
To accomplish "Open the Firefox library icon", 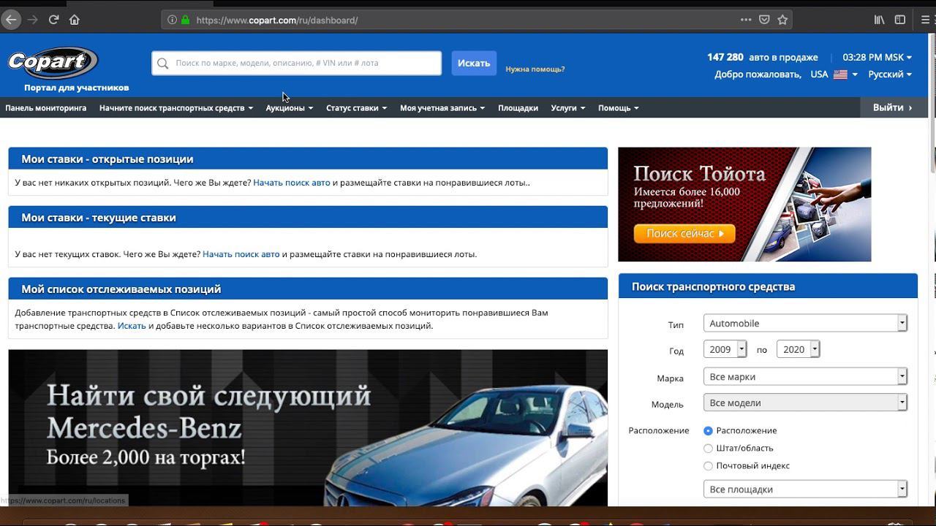I will tap(879, 20).
